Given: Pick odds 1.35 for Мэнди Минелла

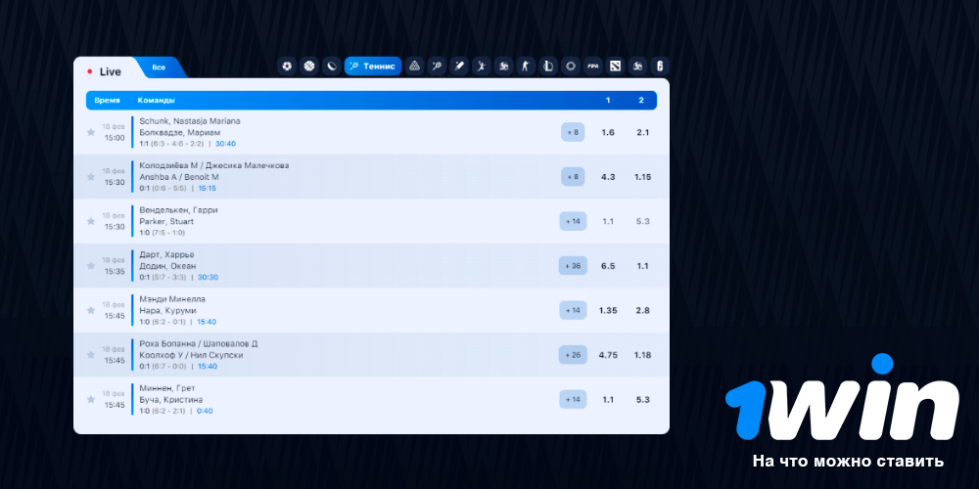Looking at the screenshot, I should [608, 311].
